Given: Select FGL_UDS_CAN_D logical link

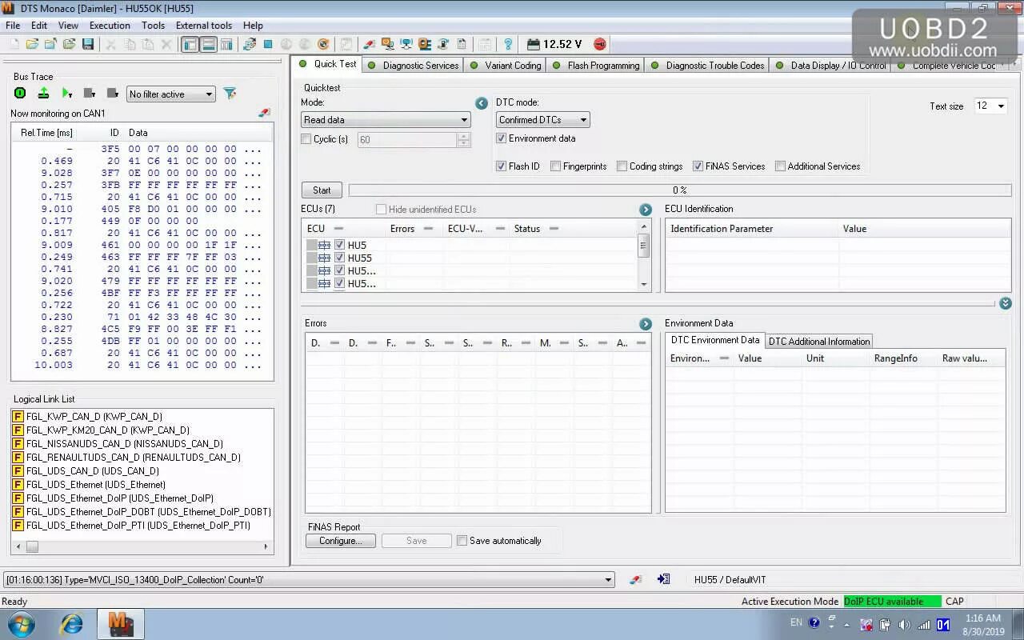Looking at the screenshot, I should pyautogui.click(x=92, y=471).
